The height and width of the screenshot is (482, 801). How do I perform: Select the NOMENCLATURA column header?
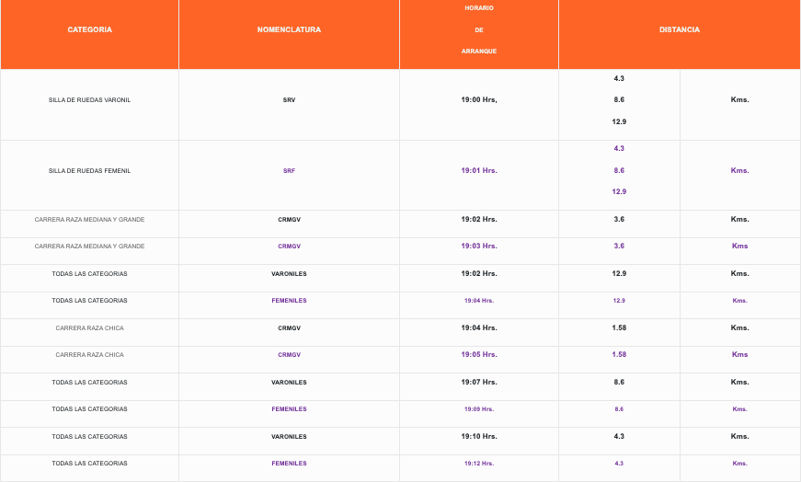coord(289,30)
